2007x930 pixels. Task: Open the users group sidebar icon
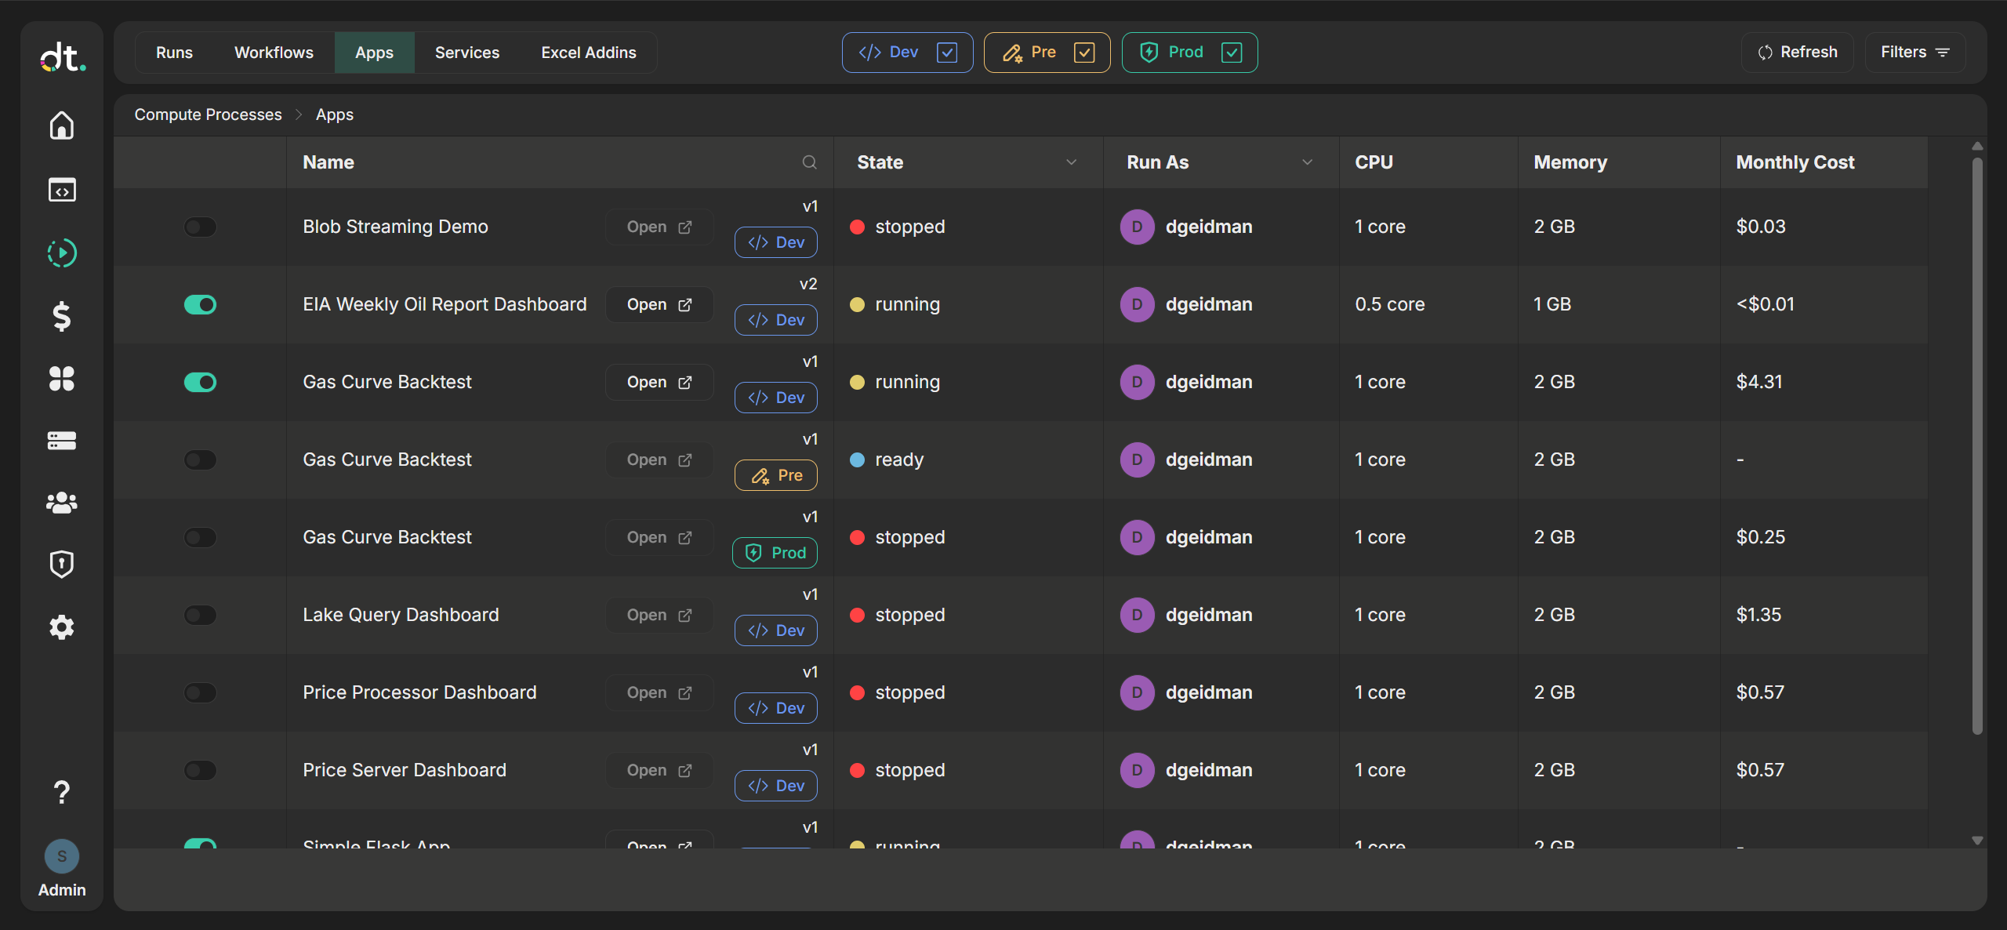coord(62,503)
